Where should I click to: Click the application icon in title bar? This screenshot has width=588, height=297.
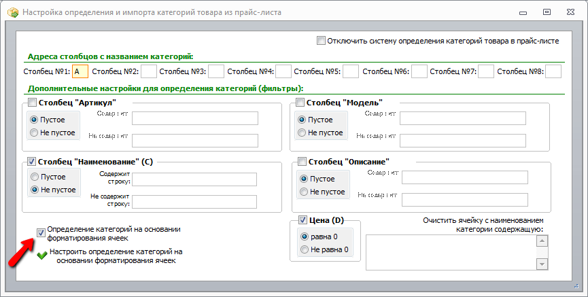[x=13, y=12]
